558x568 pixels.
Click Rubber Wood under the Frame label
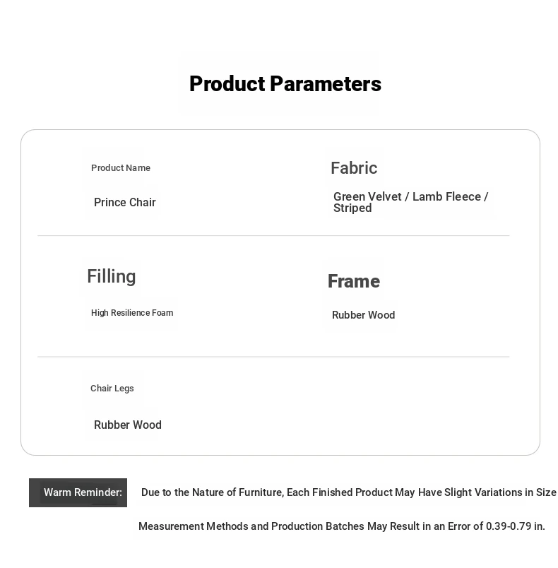(363, 315)
